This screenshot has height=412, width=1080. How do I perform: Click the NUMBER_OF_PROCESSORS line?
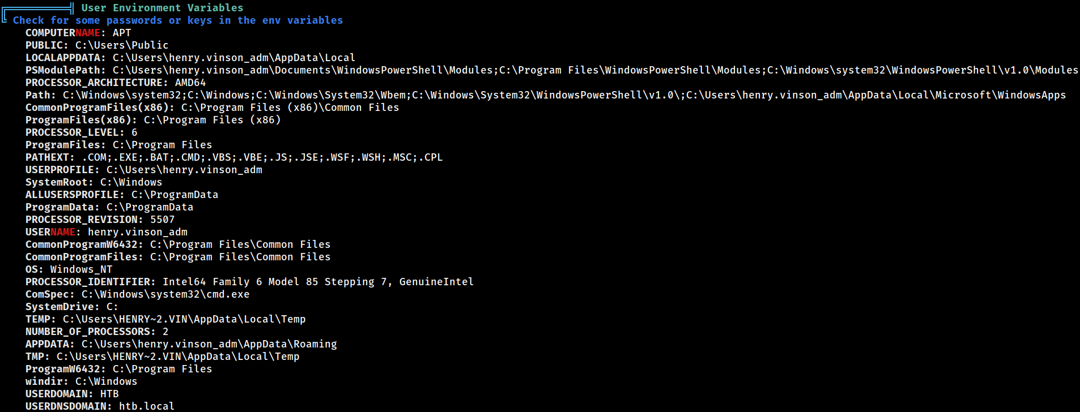coord(97,332)
